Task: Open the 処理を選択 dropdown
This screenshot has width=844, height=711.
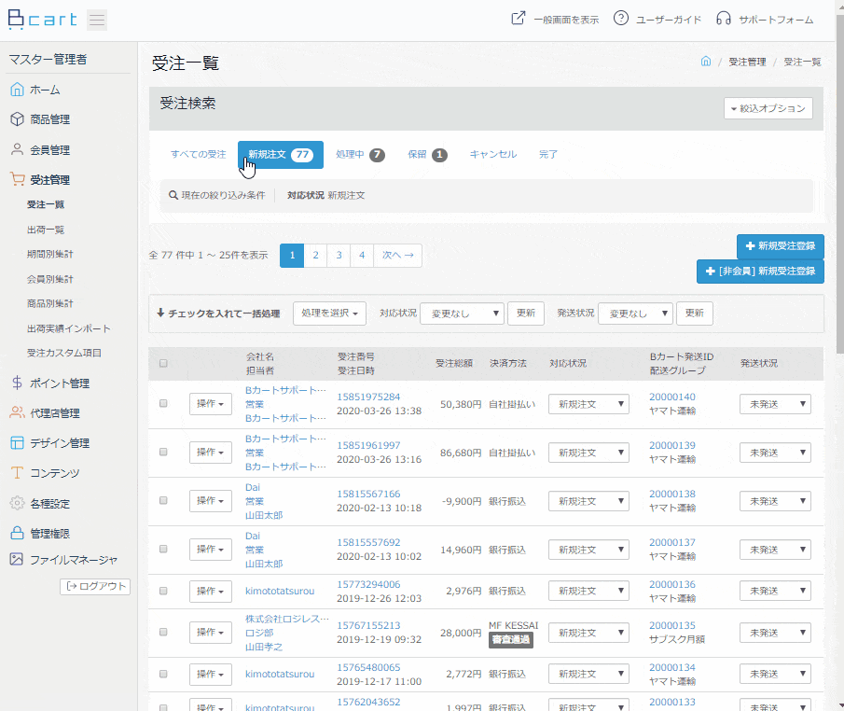Action: click(329, 313)
